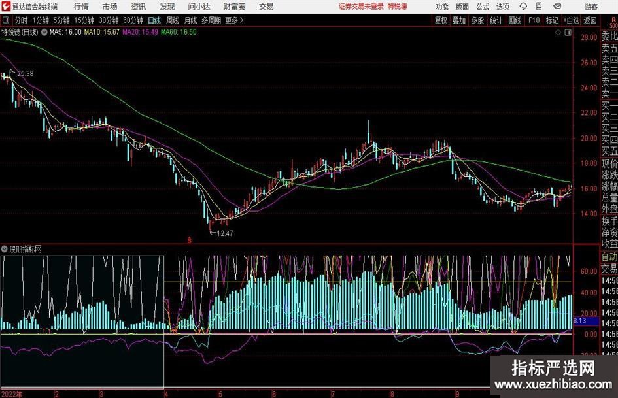Viewport: 618px width, 398px height.
Task: Click the 特锐德(日线) chart title
Action: 20,32
